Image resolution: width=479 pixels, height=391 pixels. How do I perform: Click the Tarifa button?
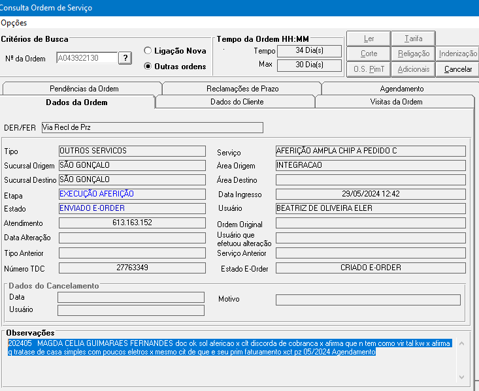[413, 39]
